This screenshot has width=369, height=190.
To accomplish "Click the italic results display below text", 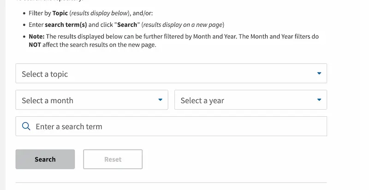I will [x=100, y=13].
